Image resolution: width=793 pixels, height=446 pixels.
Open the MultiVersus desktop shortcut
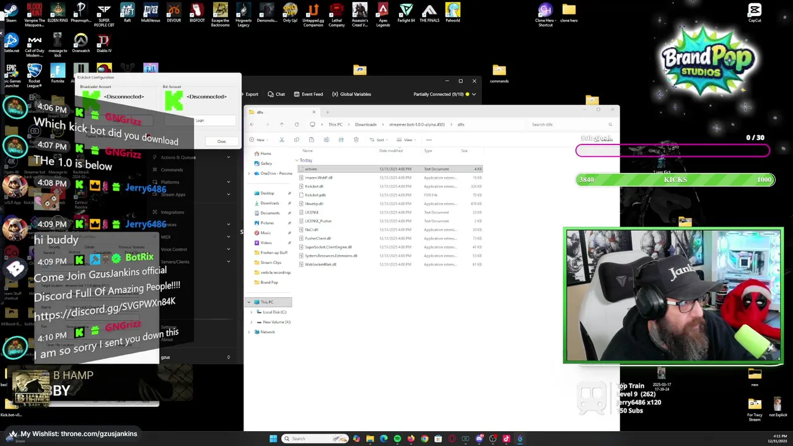point(151,13)
